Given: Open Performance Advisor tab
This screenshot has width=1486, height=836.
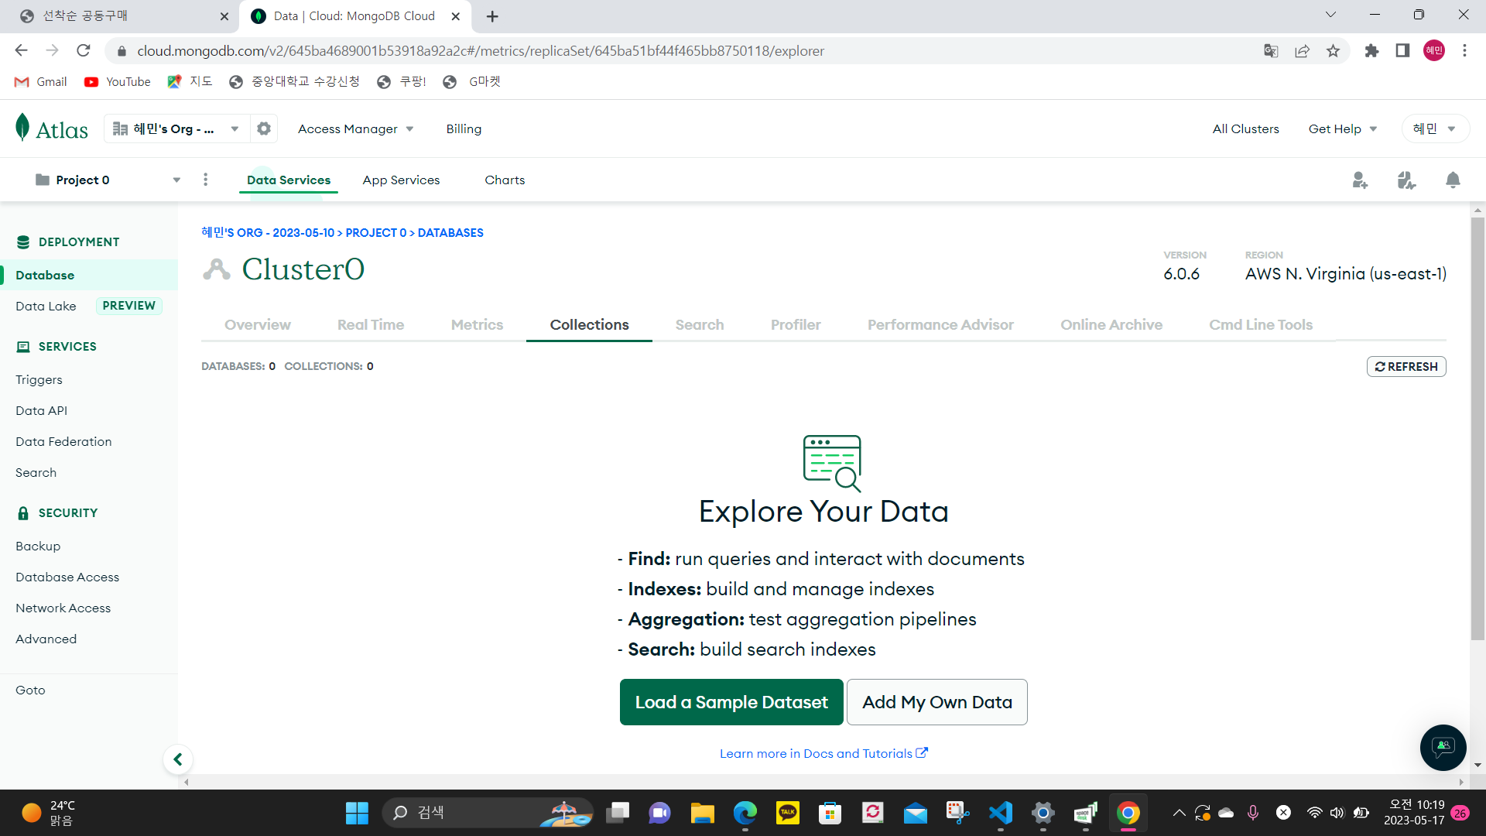Looking at the screenshot, I should coord(940,325).
